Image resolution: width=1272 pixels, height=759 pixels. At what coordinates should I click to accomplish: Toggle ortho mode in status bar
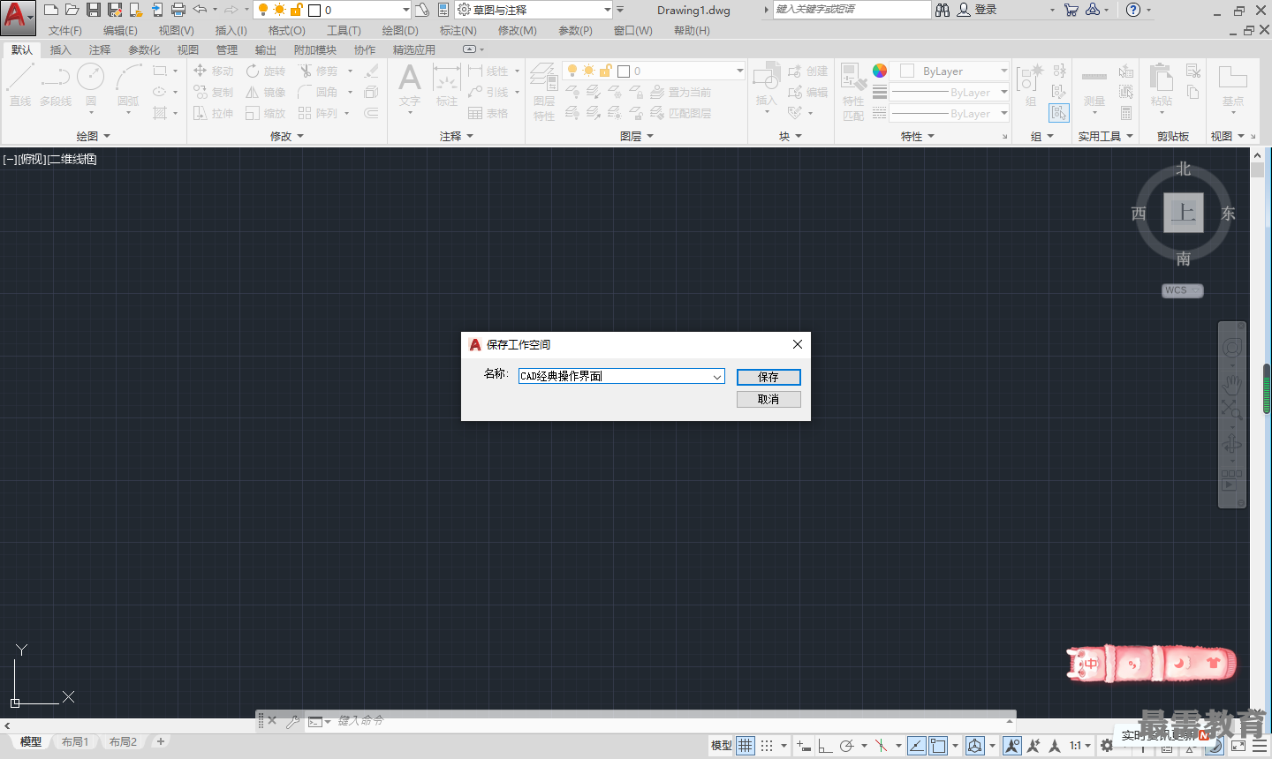click(x=825, y=746)
